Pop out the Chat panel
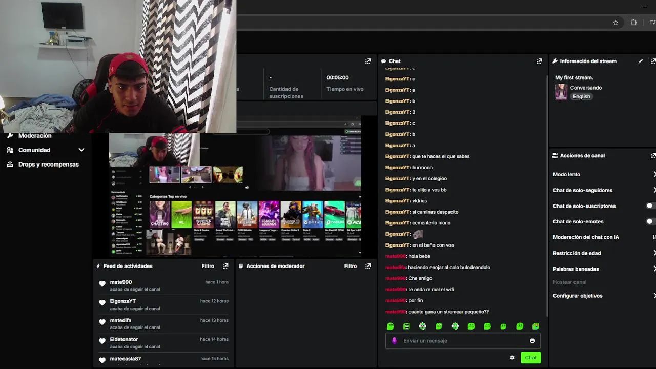Screen dimensions: 656x369 539,61
